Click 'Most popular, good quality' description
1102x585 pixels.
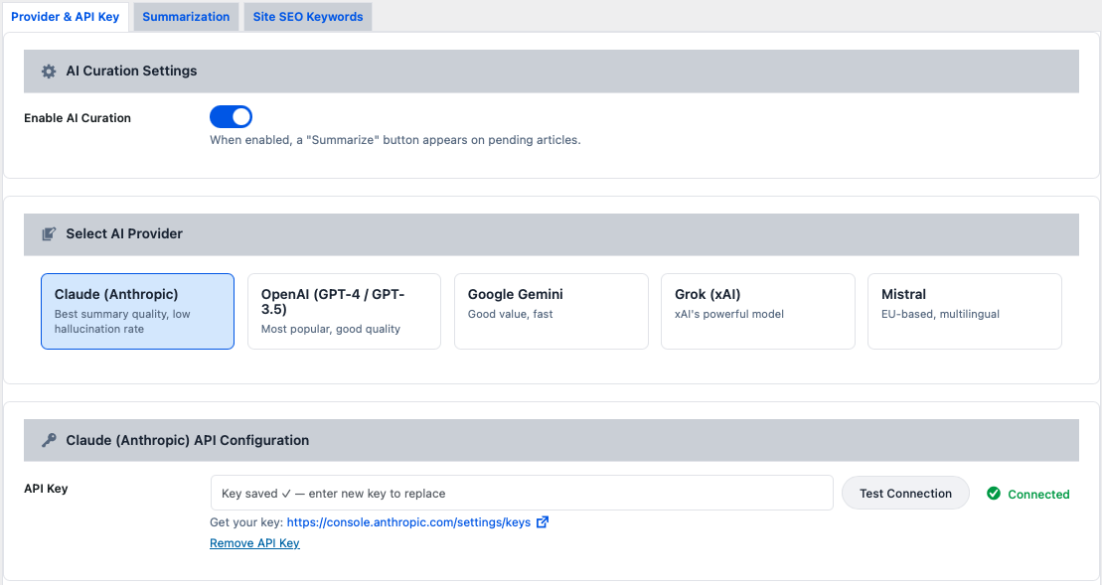coord(330,329)
